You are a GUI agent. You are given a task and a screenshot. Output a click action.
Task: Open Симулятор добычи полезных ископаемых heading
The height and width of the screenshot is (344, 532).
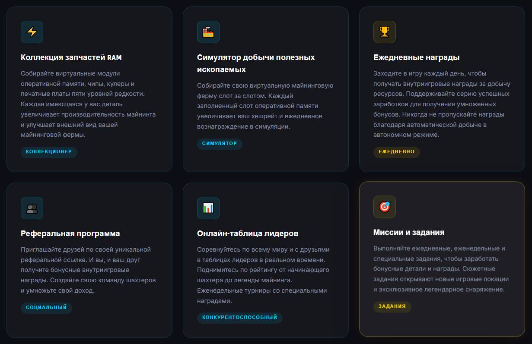coord(256,63)
